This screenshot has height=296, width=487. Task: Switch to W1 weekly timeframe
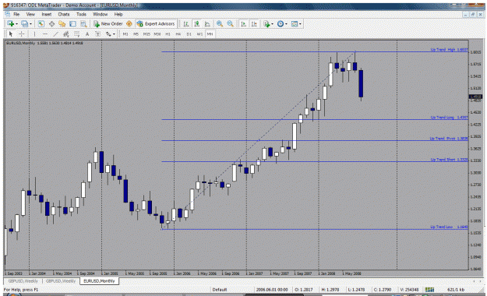[199, 33]
